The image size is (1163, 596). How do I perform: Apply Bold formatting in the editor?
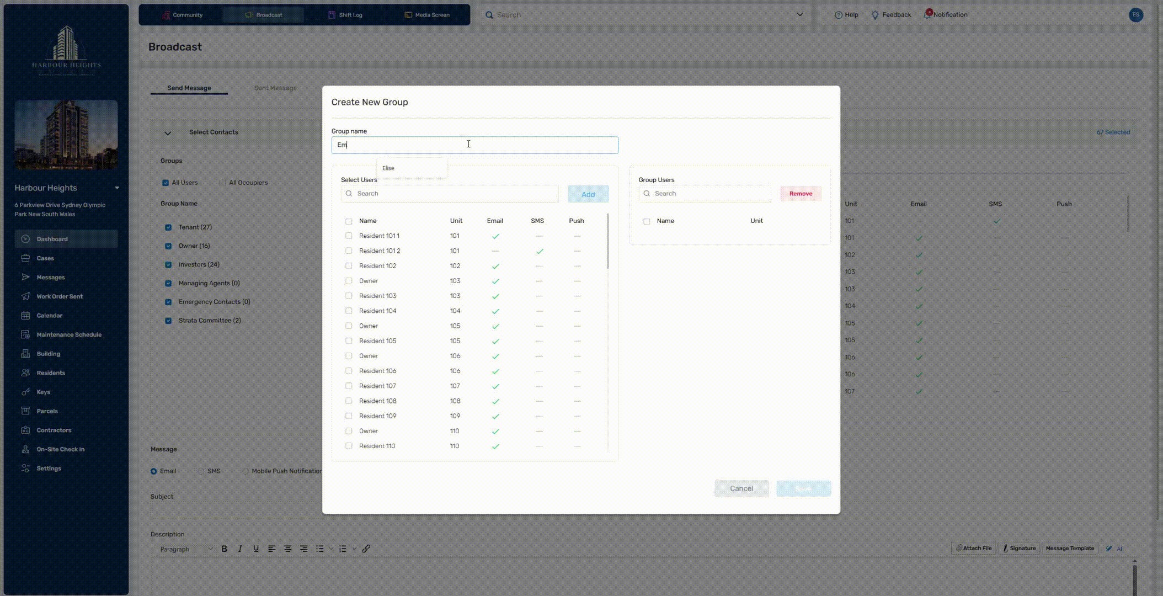point(224,549)
